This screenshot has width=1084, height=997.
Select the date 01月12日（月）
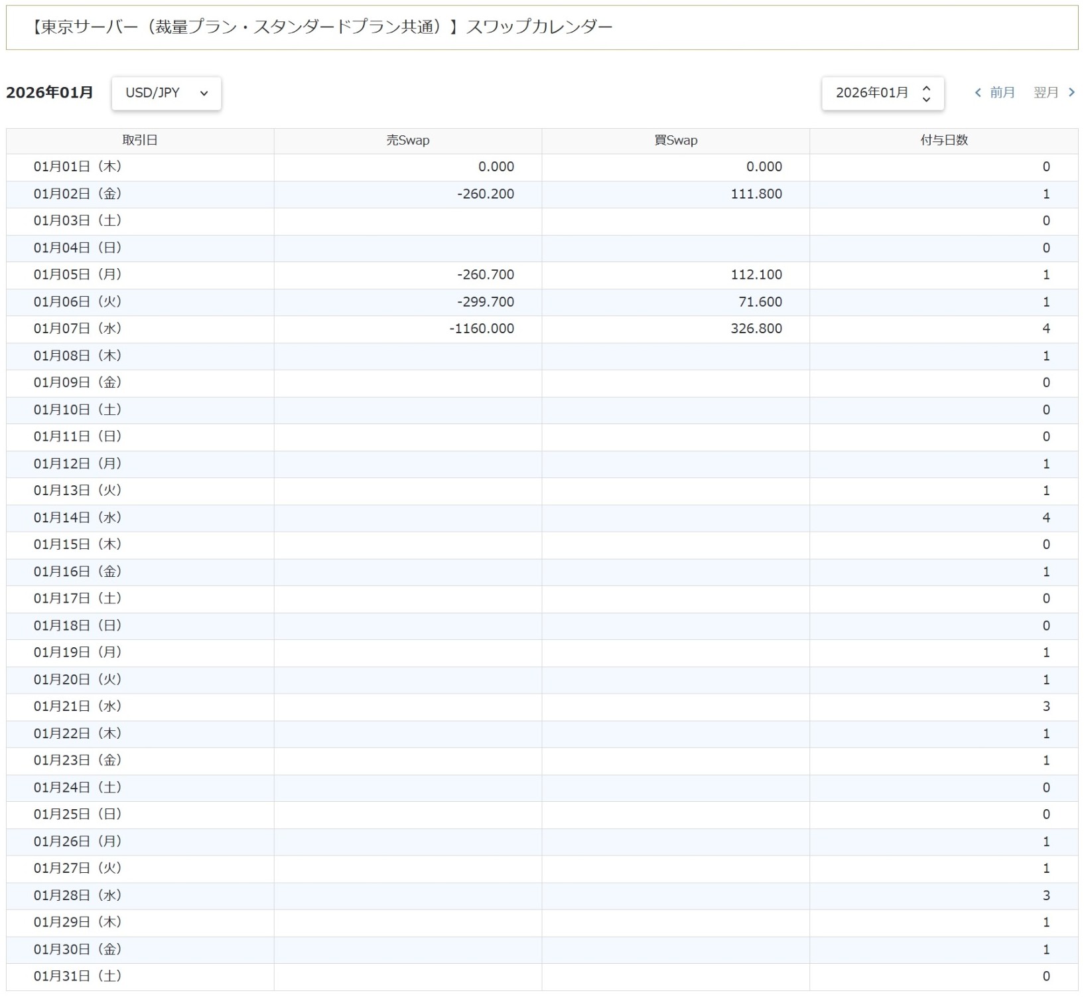(x=78, y=464)
